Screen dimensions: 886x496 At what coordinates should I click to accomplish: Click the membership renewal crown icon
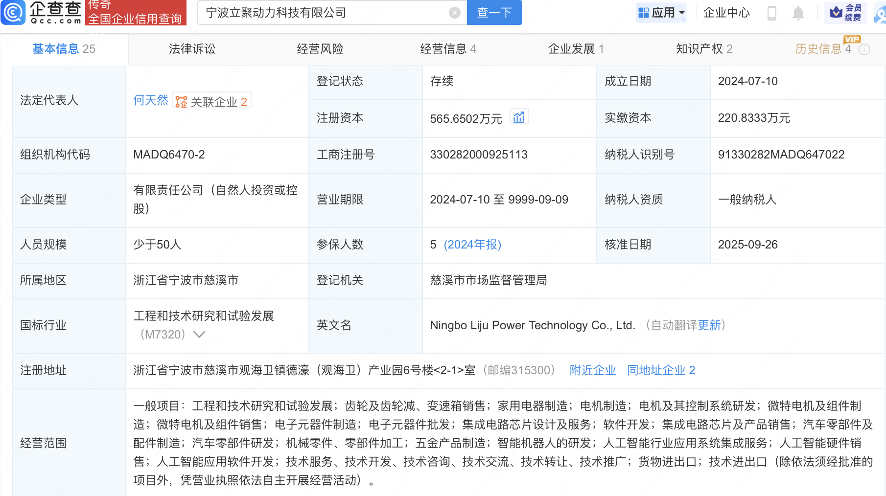pos(836,12)
